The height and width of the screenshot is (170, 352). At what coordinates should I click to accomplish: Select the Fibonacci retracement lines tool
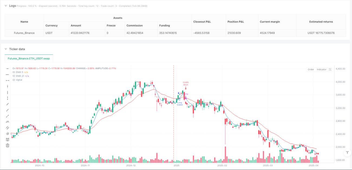pos(8,140)
